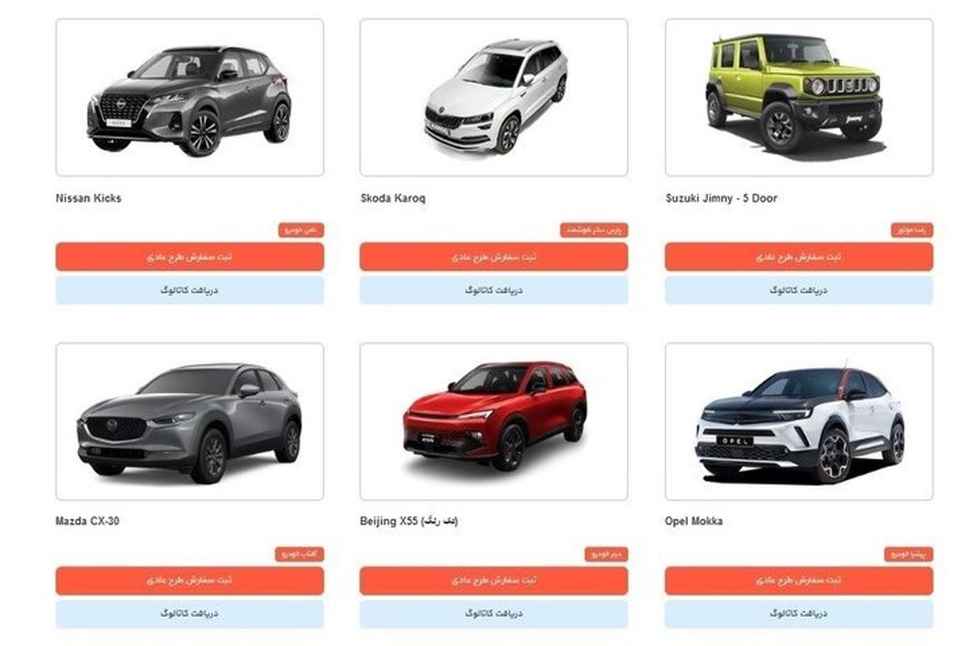Get the catalog for Skoda Karoq
The image size is (969, 646).
493,290
